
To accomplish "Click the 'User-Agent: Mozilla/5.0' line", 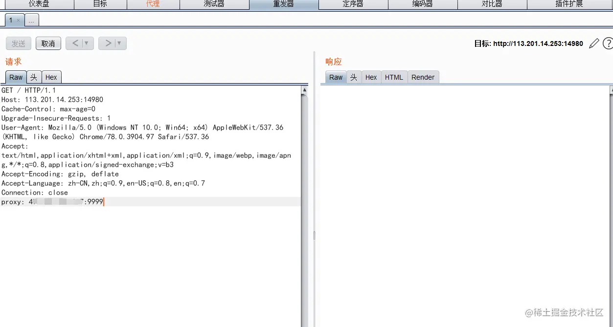I will coord(142,128).
